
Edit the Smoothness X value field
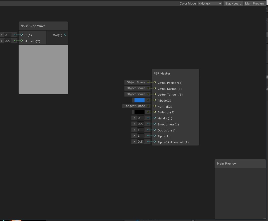(x=141, y=124)
